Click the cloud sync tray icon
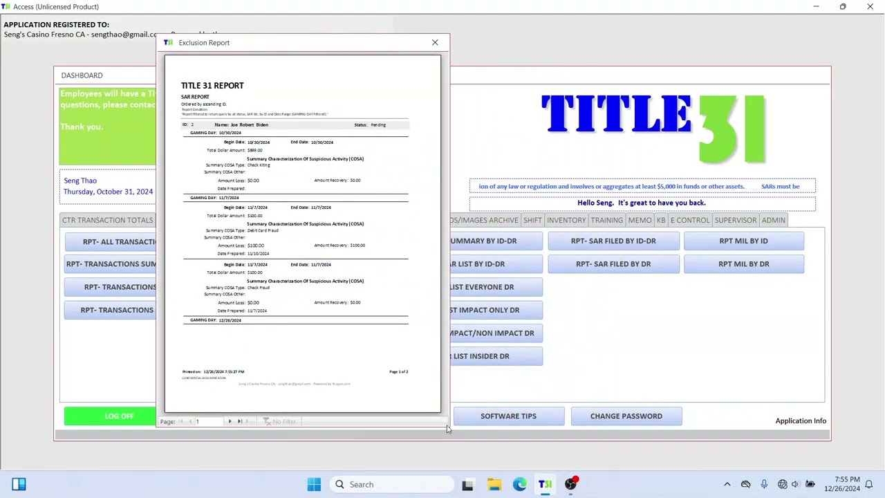885x498 pixels. 745,484
